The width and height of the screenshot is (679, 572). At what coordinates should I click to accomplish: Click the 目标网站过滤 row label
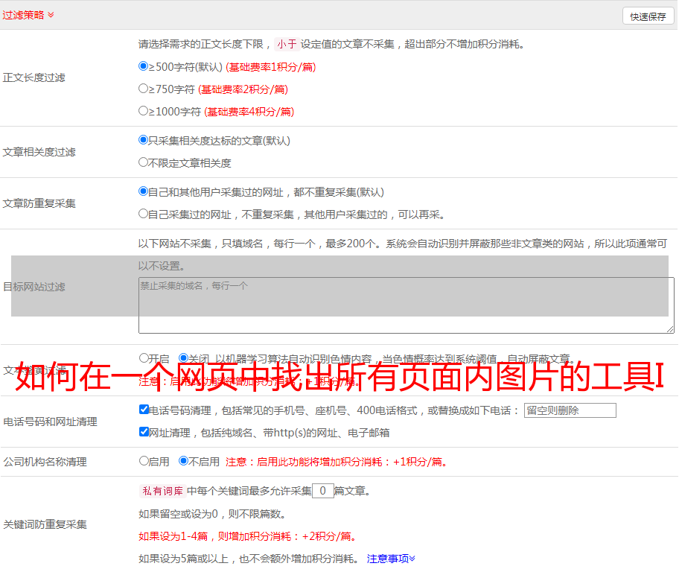(x=34, y=287)
